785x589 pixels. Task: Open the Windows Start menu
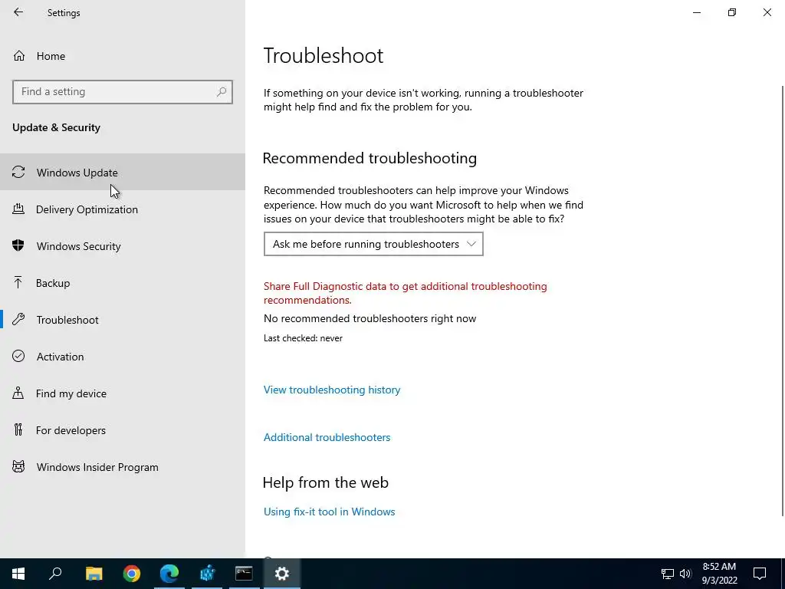[x=18, y=574]
